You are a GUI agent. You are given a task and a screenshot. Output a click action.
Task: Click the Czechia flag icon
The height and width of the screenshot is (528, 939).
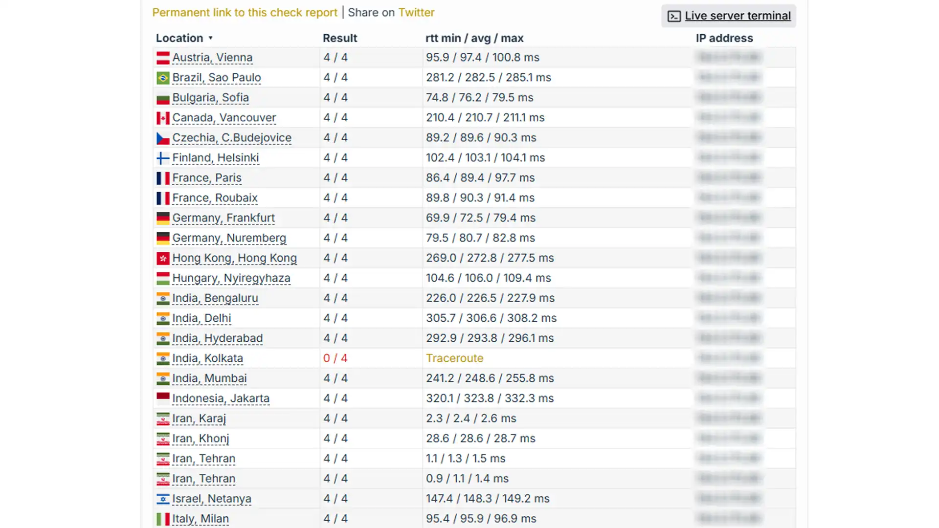[163, 138]
